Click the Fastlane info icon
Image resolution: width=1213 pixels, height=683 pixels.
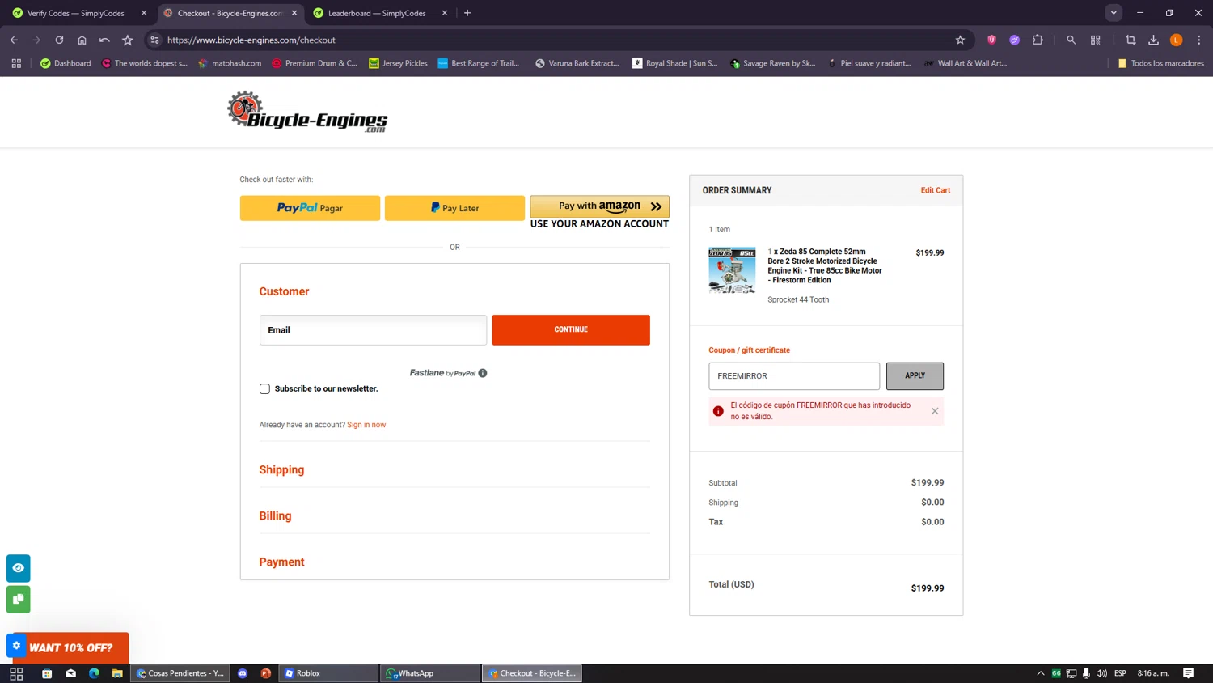click(483, 373)
